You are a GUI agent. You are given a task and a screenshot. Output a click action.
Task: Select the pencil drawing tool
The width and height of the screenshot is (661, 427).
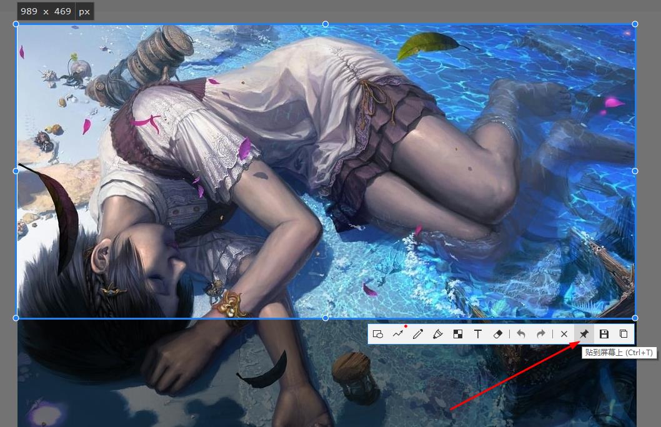(418, 334)
